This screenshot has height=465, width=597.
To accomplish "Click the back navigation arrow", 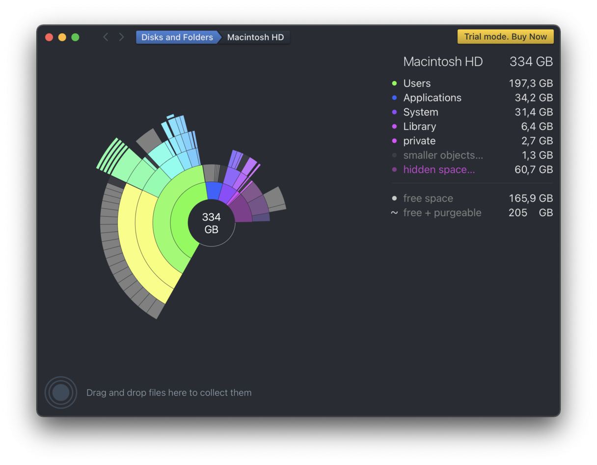I will [105, 37].
